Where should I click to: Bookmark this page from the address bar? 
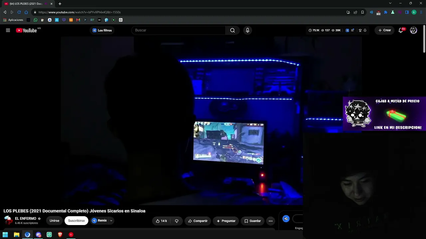point(362,12)
